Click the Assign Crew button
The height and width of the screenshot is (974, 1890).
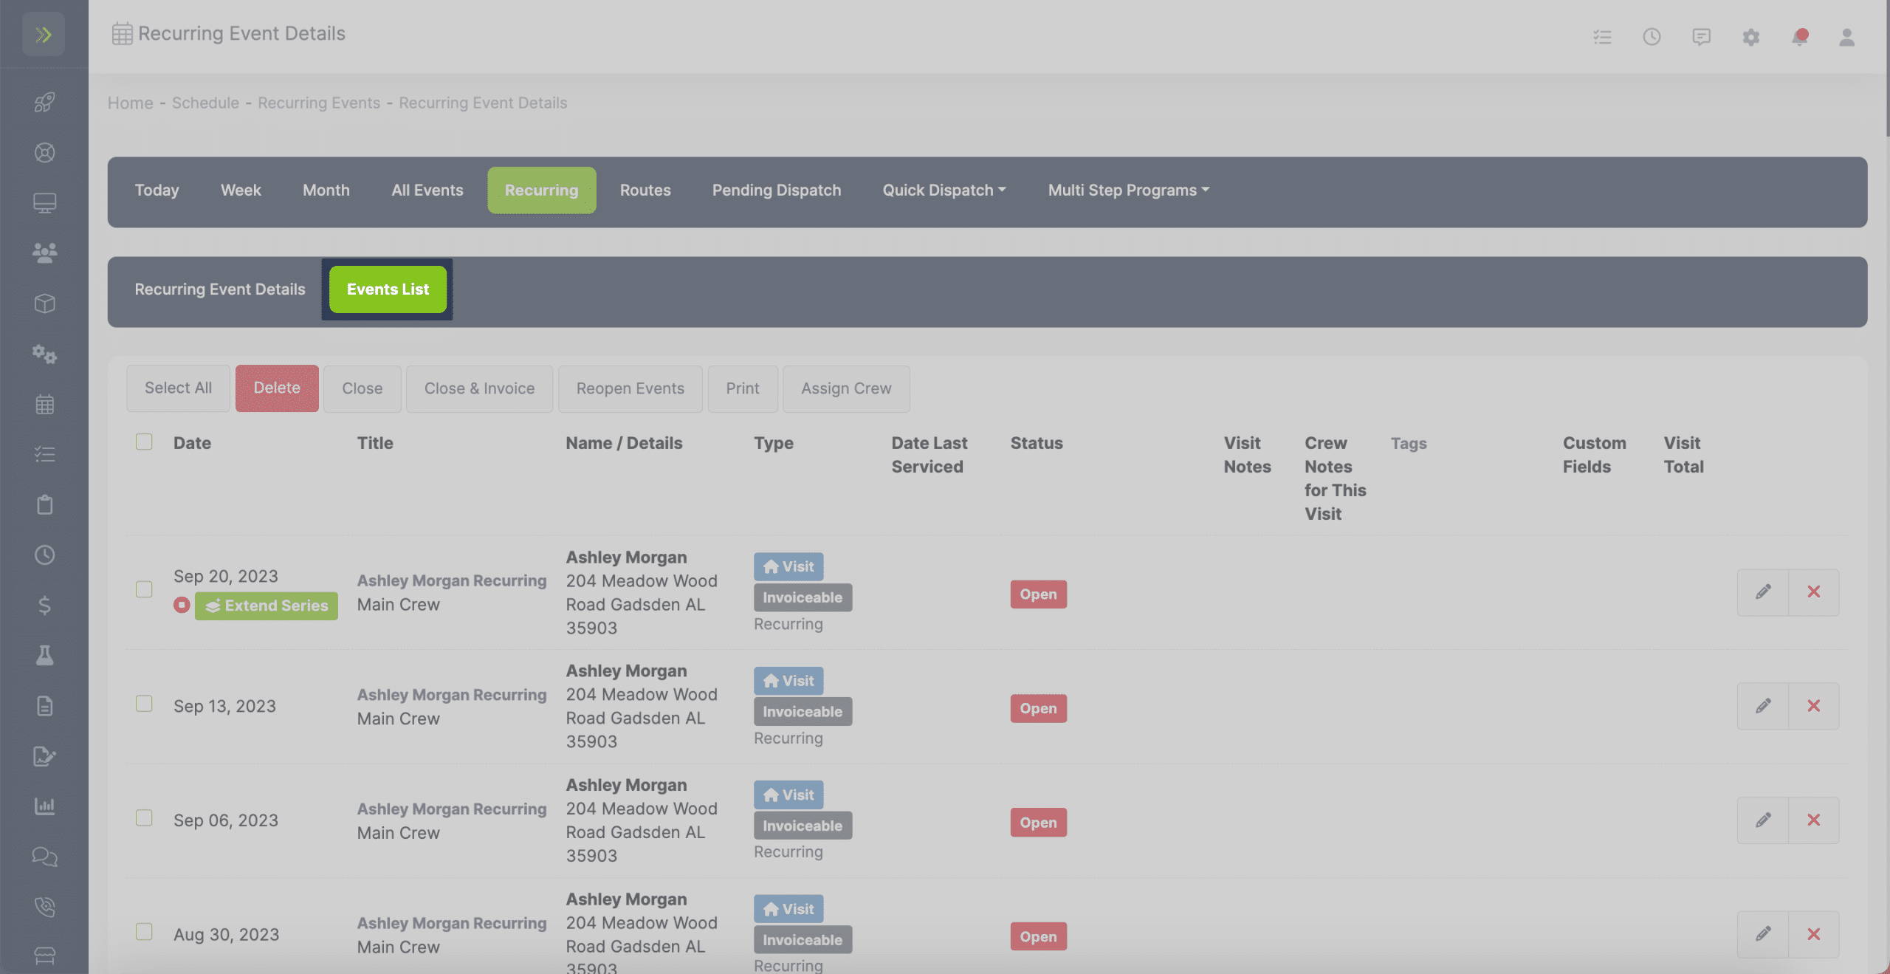tap(846, 388)
